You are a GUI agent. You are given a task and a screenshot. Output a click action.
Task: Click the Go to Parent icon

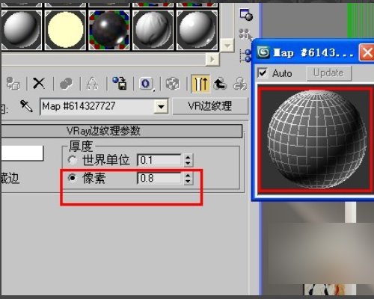[x=220, y=84]
